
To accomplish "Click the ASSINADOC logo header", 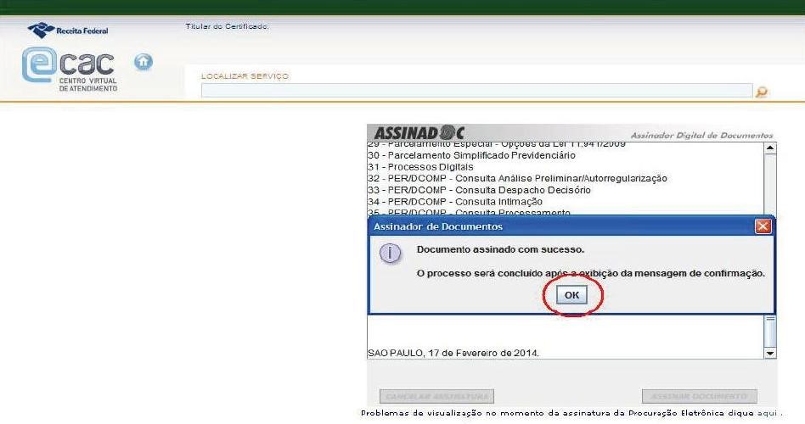I will point(419,133).
